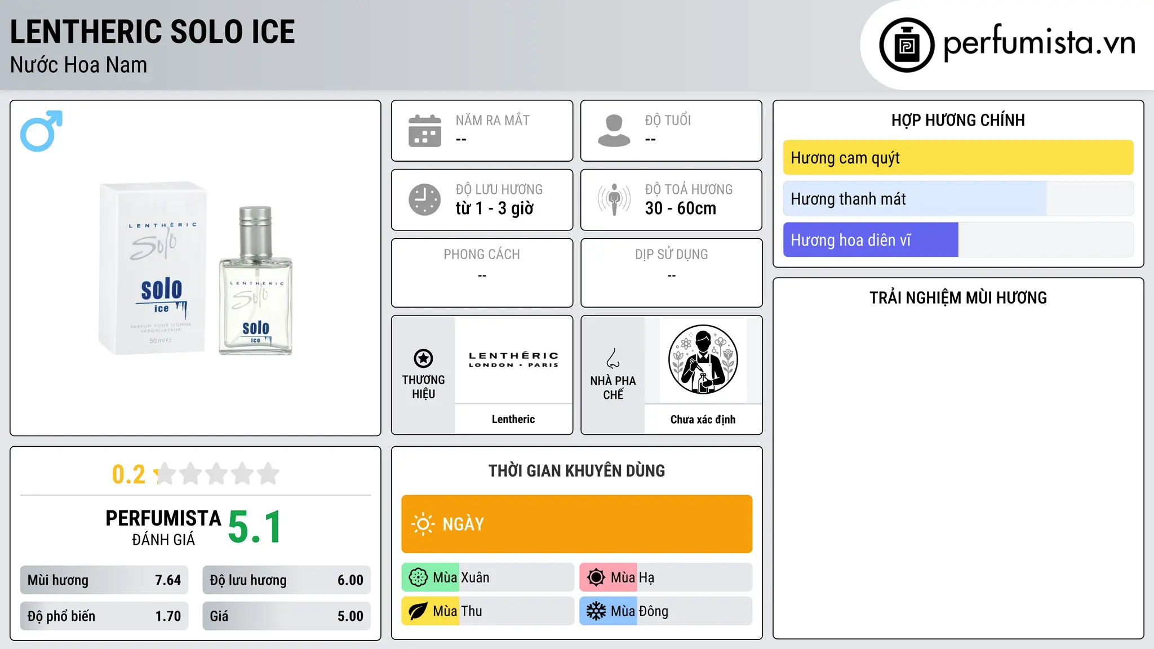Click the Mùi hương score 7.64 row
The height and width of the screenshot is (649, 1154).
[x=104, y=580]
